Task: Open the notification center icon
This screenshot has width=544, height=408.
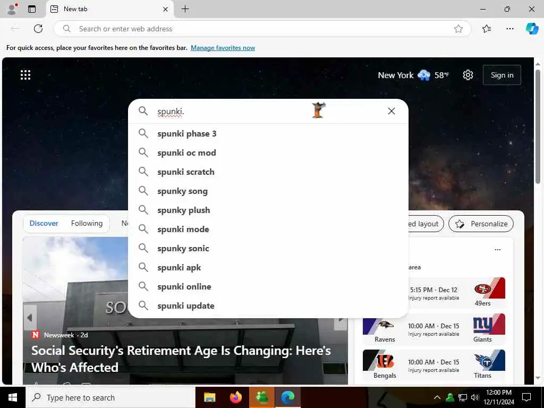Action: [526, 397]
